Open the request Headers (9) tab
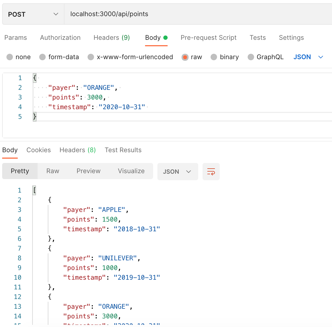Viewport: 332px width, 327px height. 112,38
